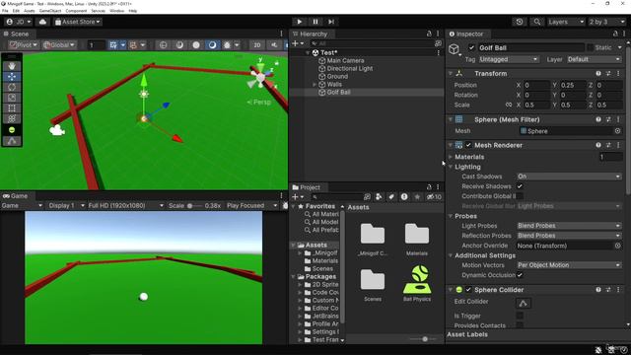Toggle Golf Ball active checkbox
The image size is (631, 355).
coord(471,47)
